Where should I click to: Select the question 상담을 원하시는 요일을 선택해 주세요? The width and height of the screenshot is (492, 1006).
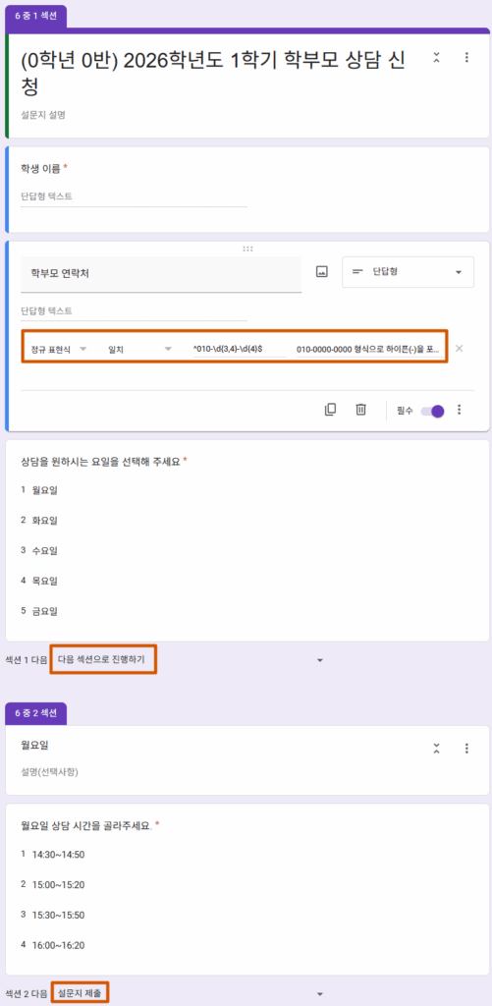click(x=101, y=462)
